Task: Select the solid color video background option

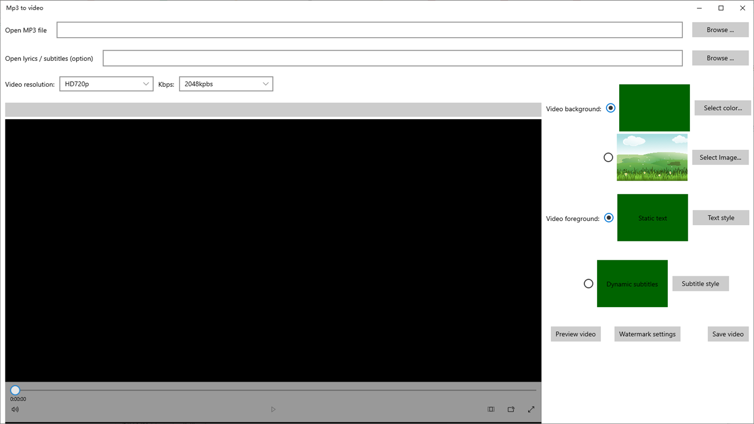Action: pos(610,108)
